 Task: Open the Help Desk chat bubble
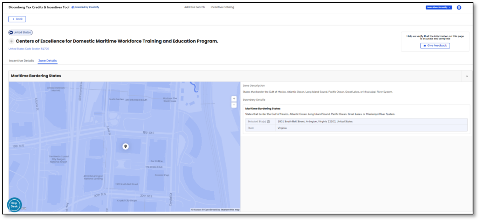tap(14, 205)
